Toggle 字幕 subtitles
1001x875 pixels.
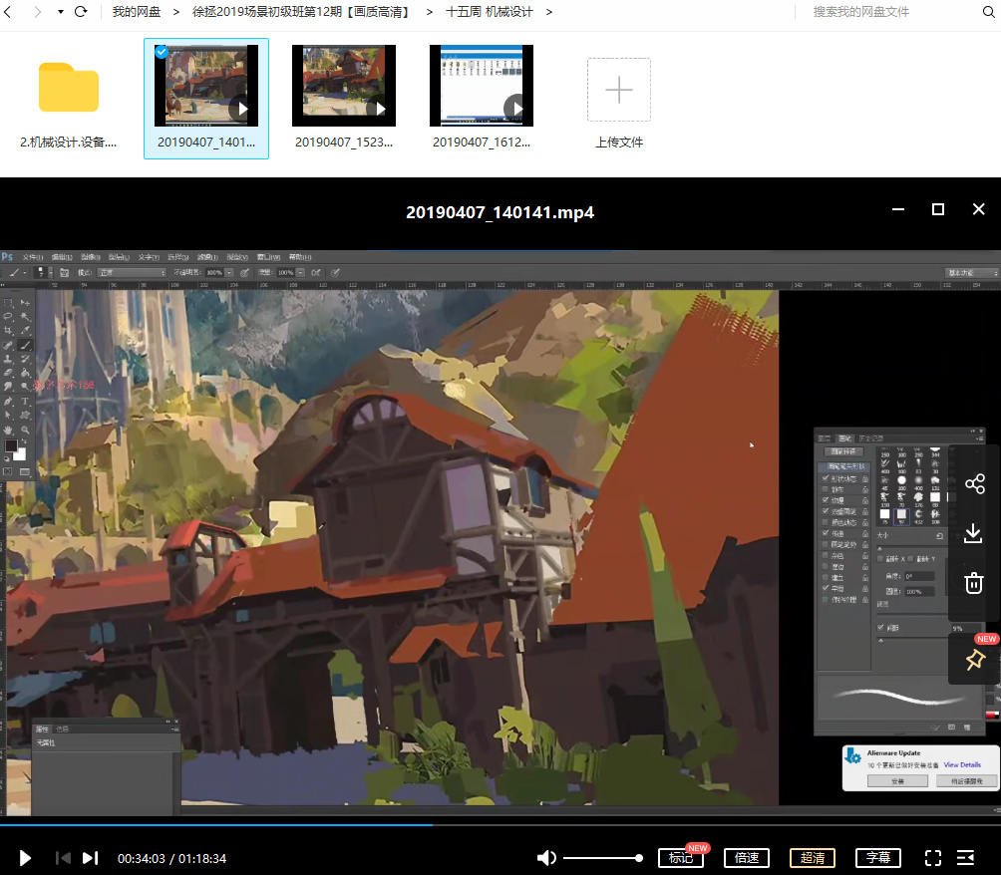877,858
